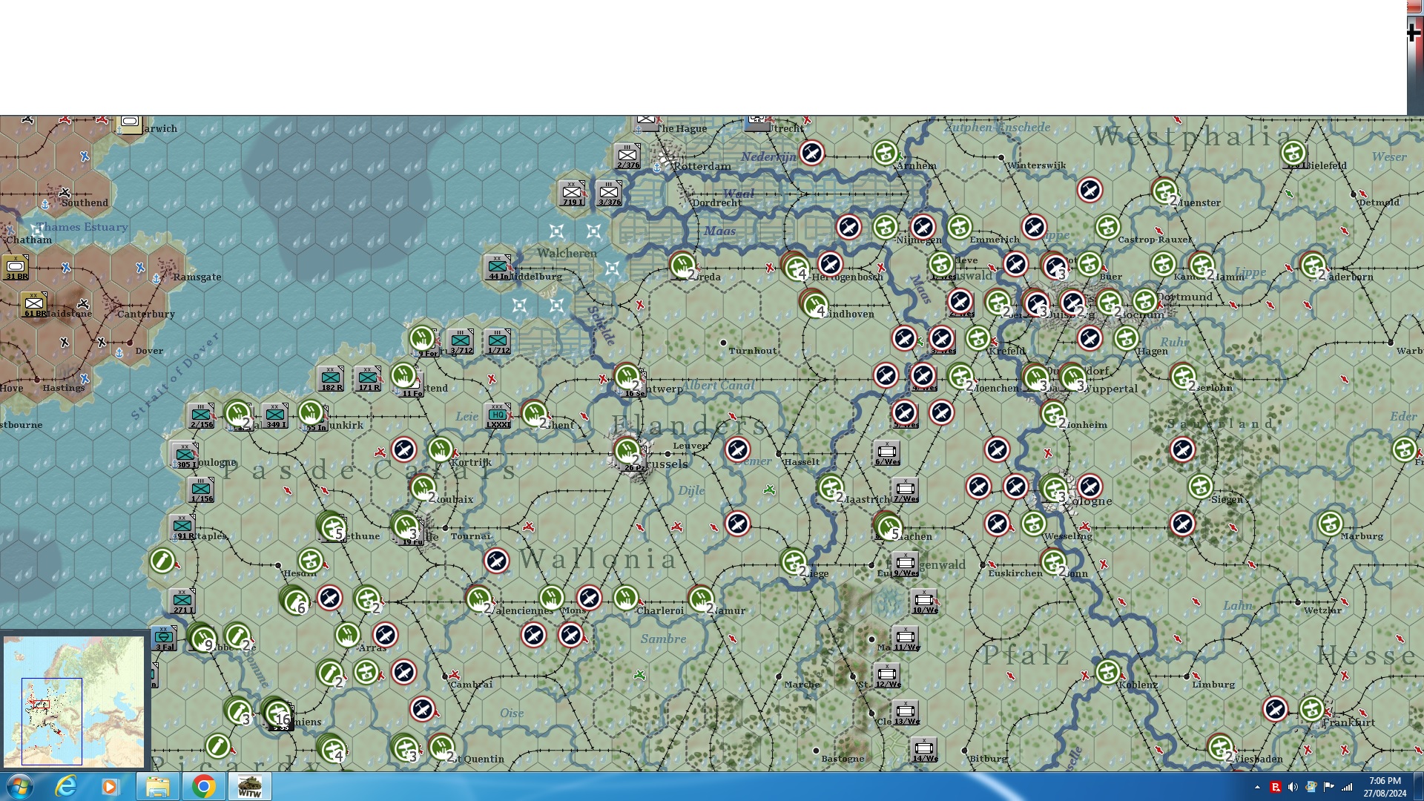Click the 14/We fortified unit near Bitburg
This screenshot has width=1424, height=801.
point(924,749)
